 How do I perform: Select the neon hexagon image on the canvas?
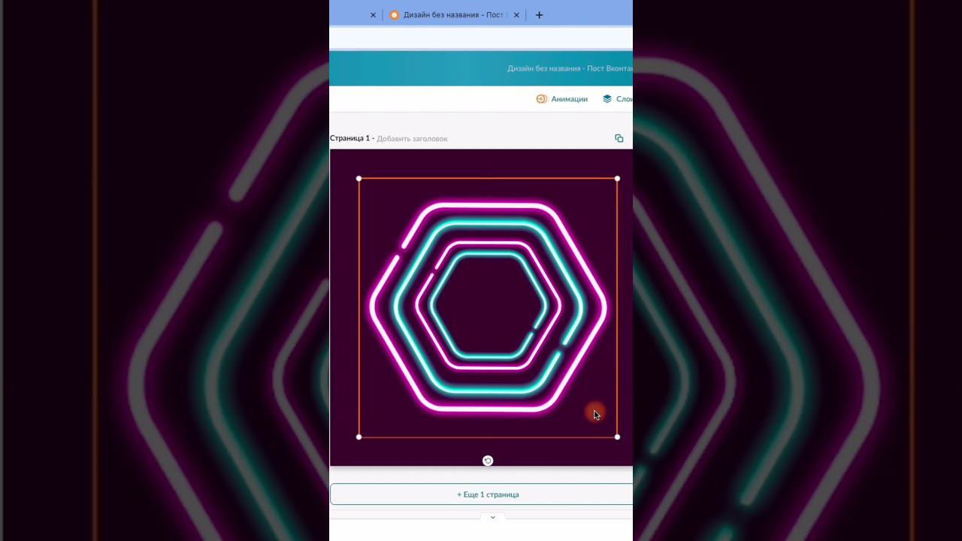488,307
